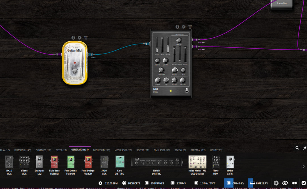Remove MDA DX10 plugin using trash icon
The width and height of the screenshot is (307, 189).
coord(190,27)
